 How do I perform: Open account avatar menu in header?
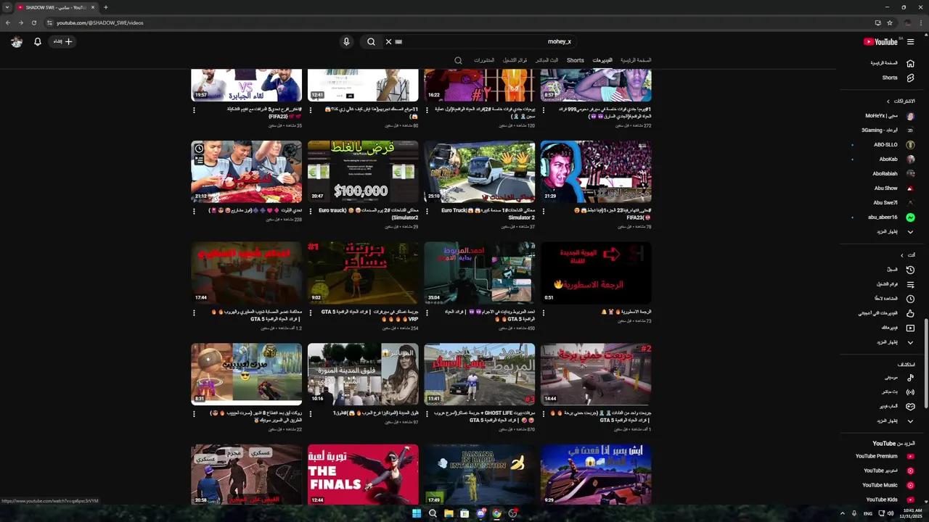[x=17, y=41]
